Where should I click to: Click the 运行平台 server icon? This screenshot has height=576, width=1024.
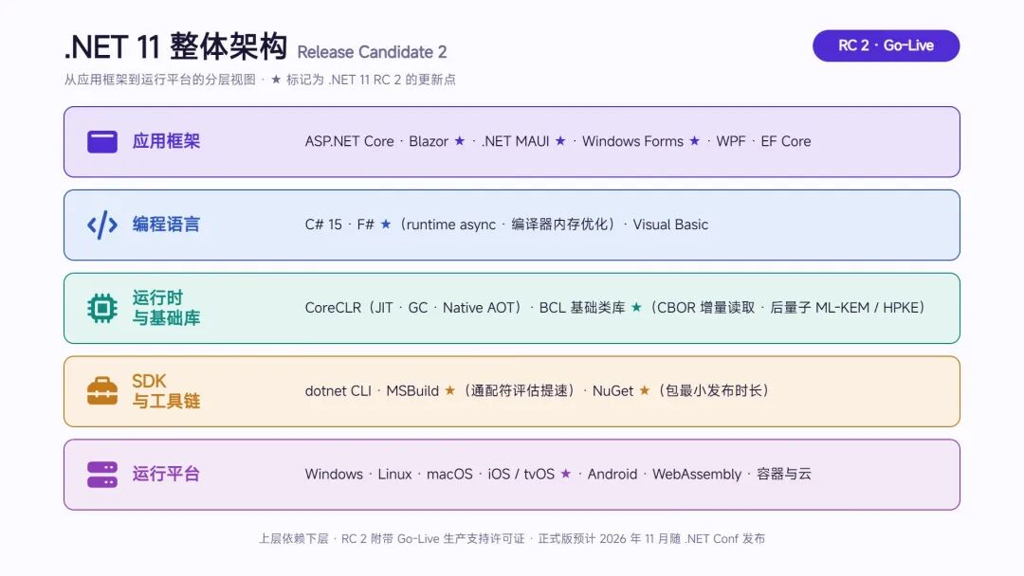pos(102,475)
